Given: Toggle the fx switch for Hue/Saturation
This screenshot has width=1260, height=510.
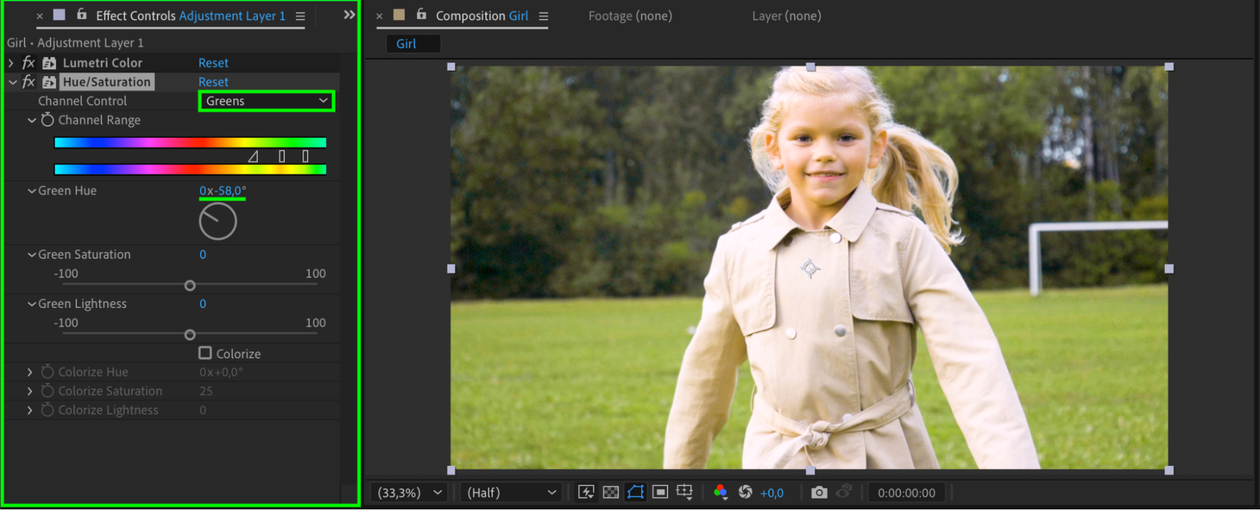Looking at the screenshot, I should tap(28, 82).
